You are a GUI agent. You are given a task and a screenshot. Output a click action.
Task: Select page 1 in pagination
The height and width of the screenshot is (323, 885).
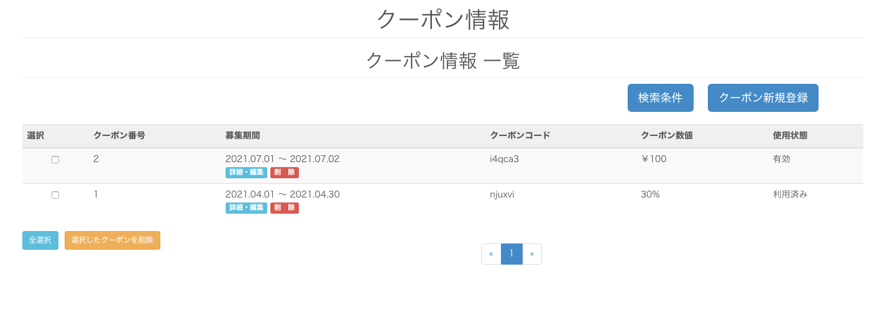(511, 254)
